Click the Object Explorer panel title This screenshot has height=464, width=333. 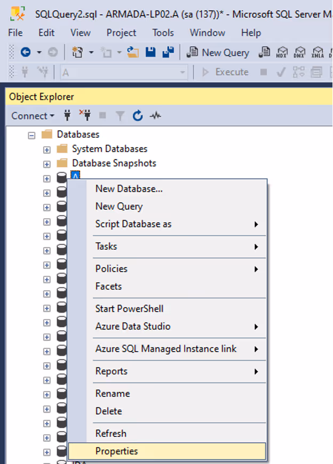pyautogui.click(x=42, y=97)
